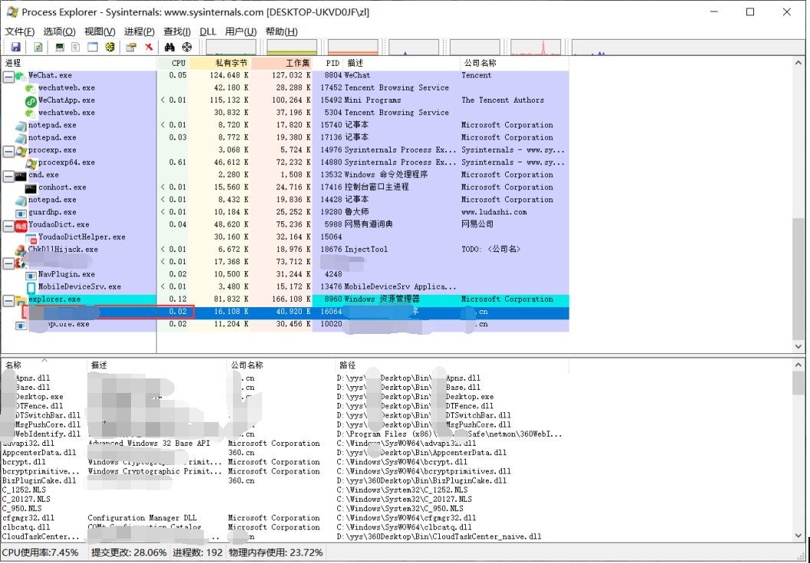810x563 pixels.
Task: Select the C_1252.NLS row
Action: [x=284, y=490]
